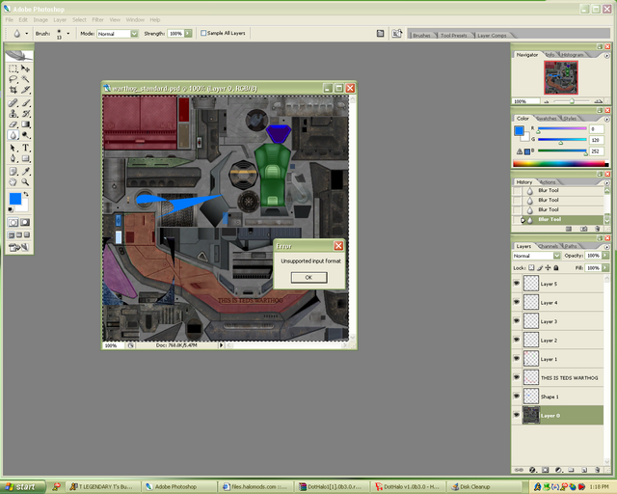Select the Eyedropper tool

[x=25, y=172]
